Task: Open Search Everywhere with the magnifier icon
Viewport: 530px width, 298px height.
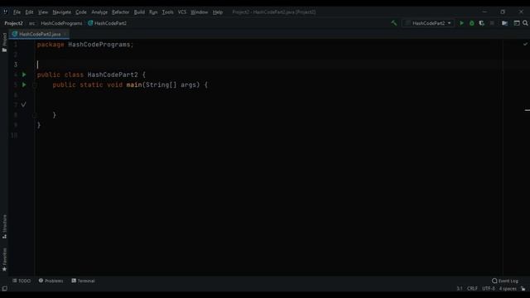Action: pos(525,23)
